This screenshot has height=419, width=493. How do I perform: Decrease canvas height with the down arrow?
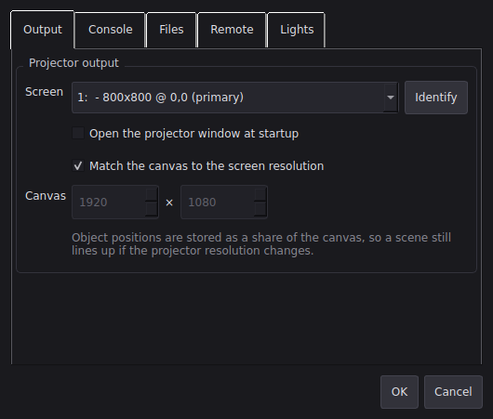260,209
